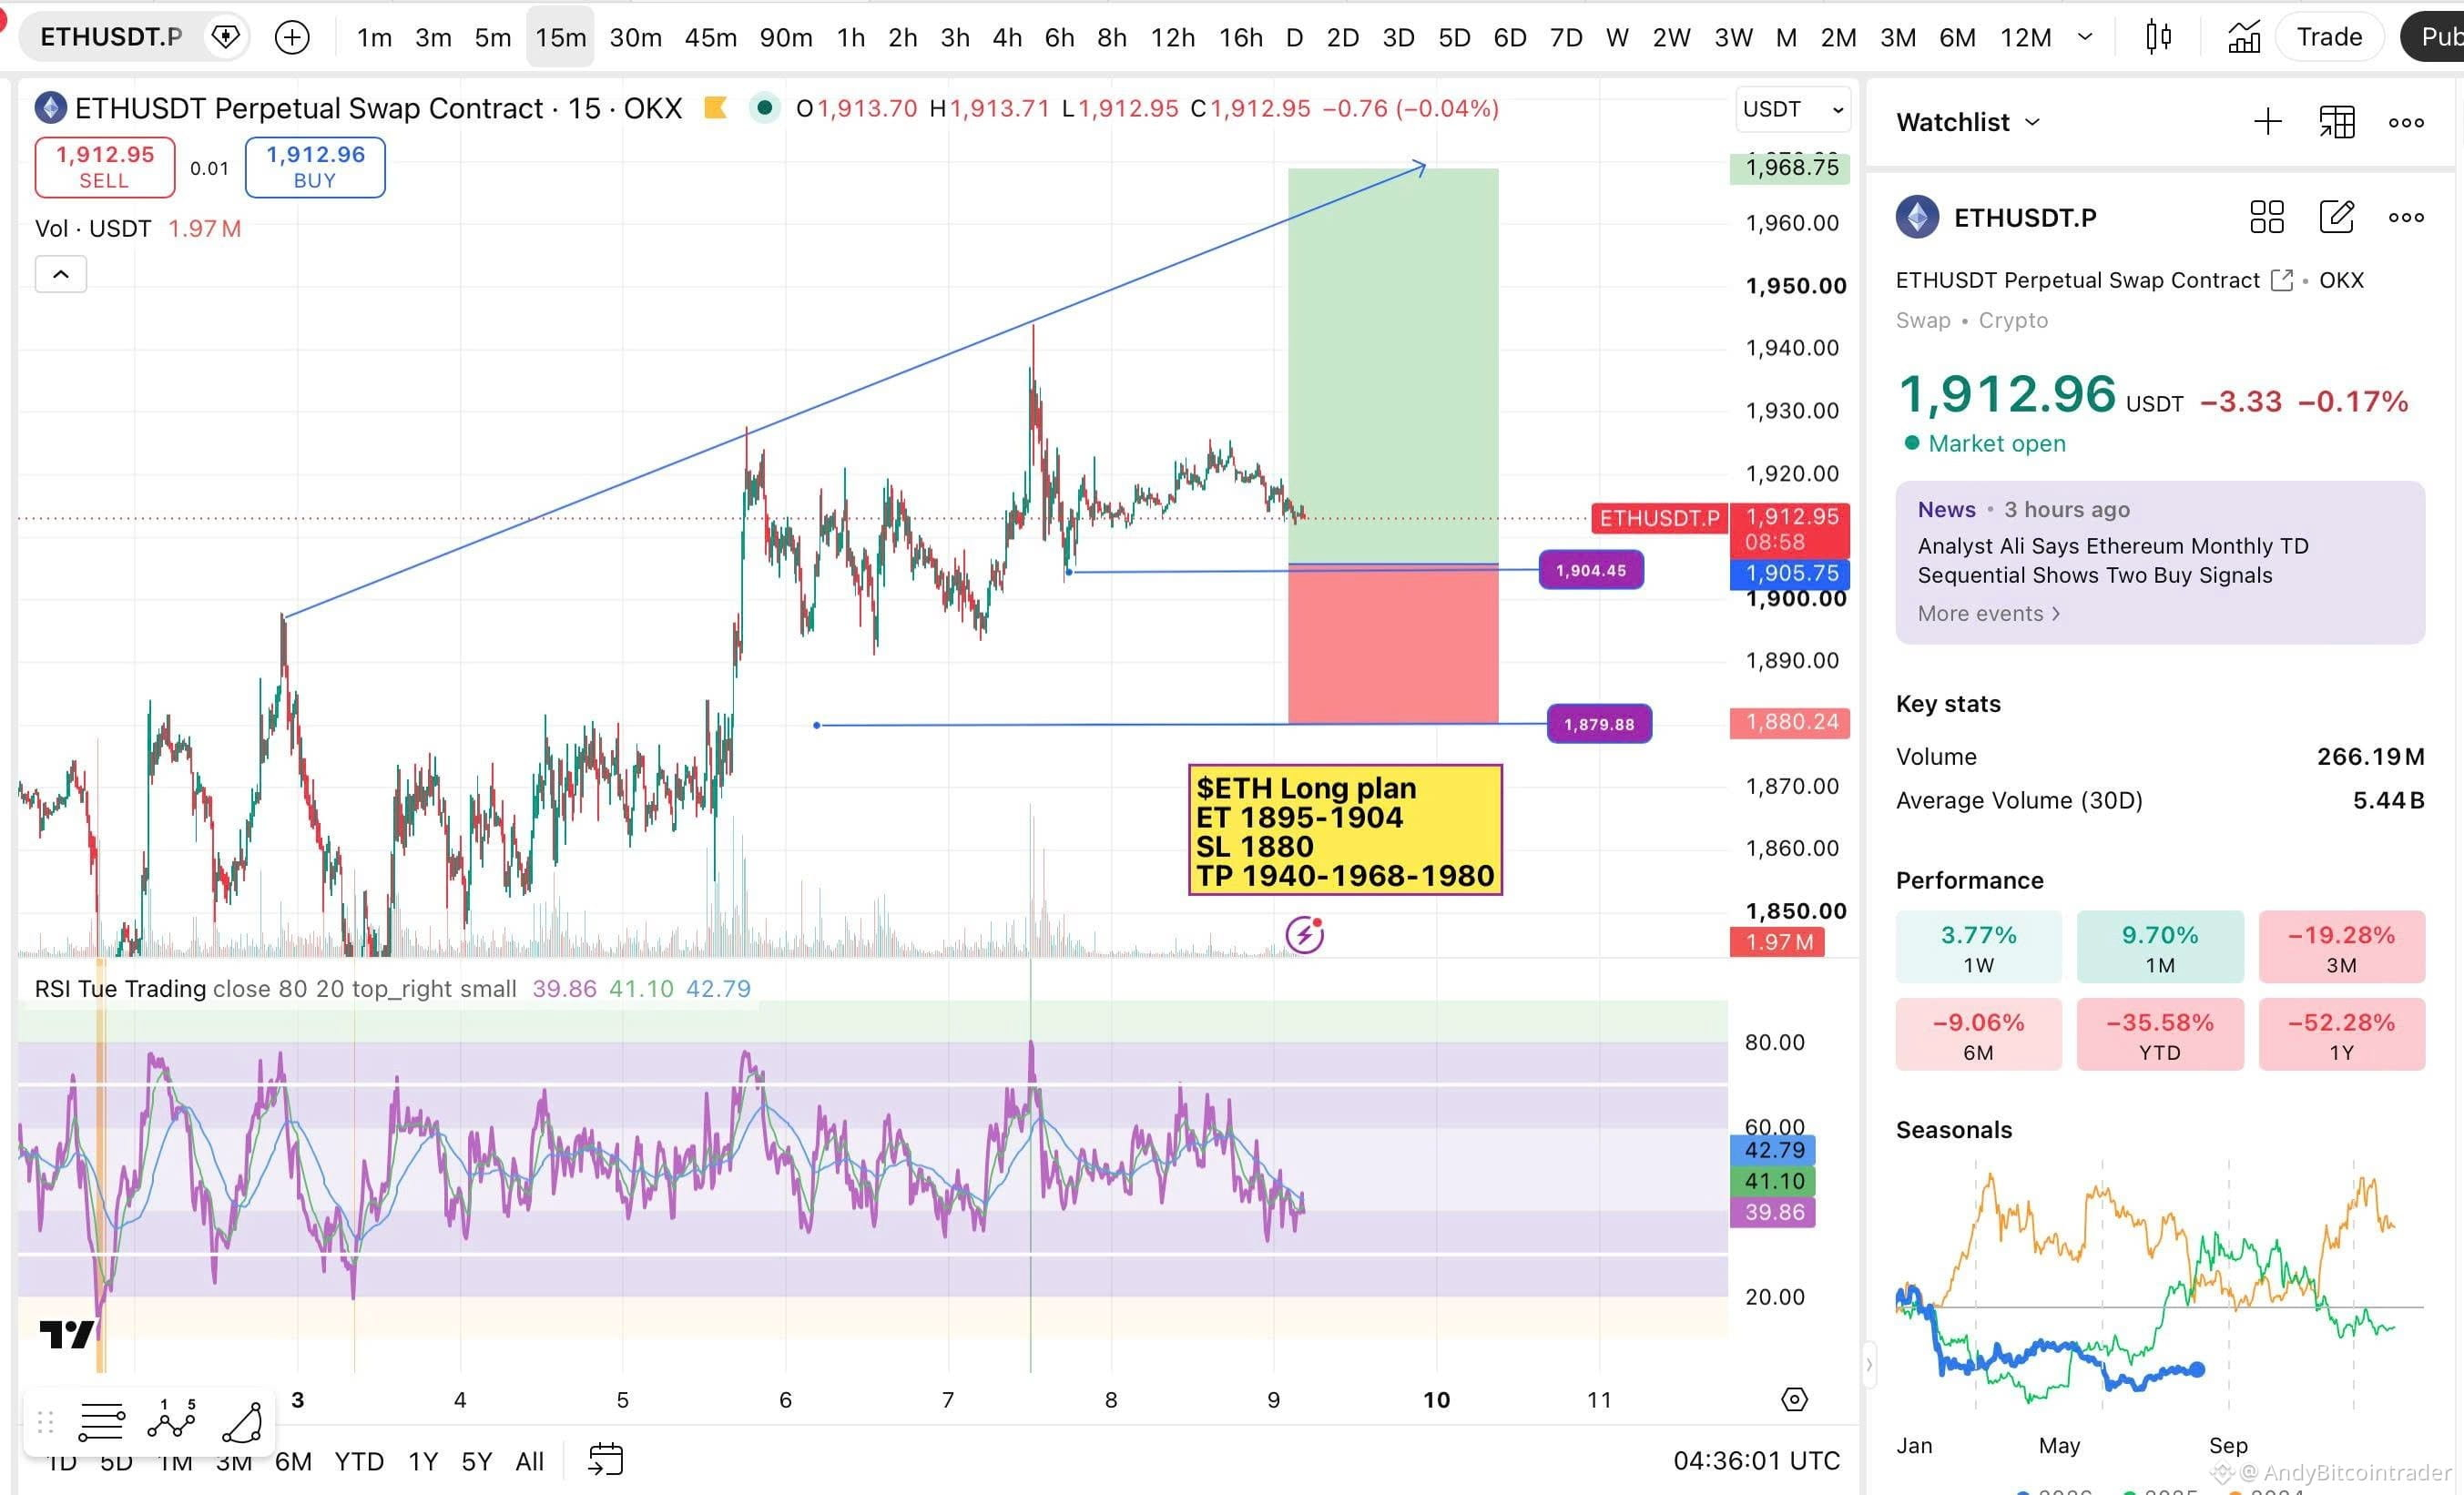Expand more timeframes chevron after 12M

click(x=2085, y=37)
